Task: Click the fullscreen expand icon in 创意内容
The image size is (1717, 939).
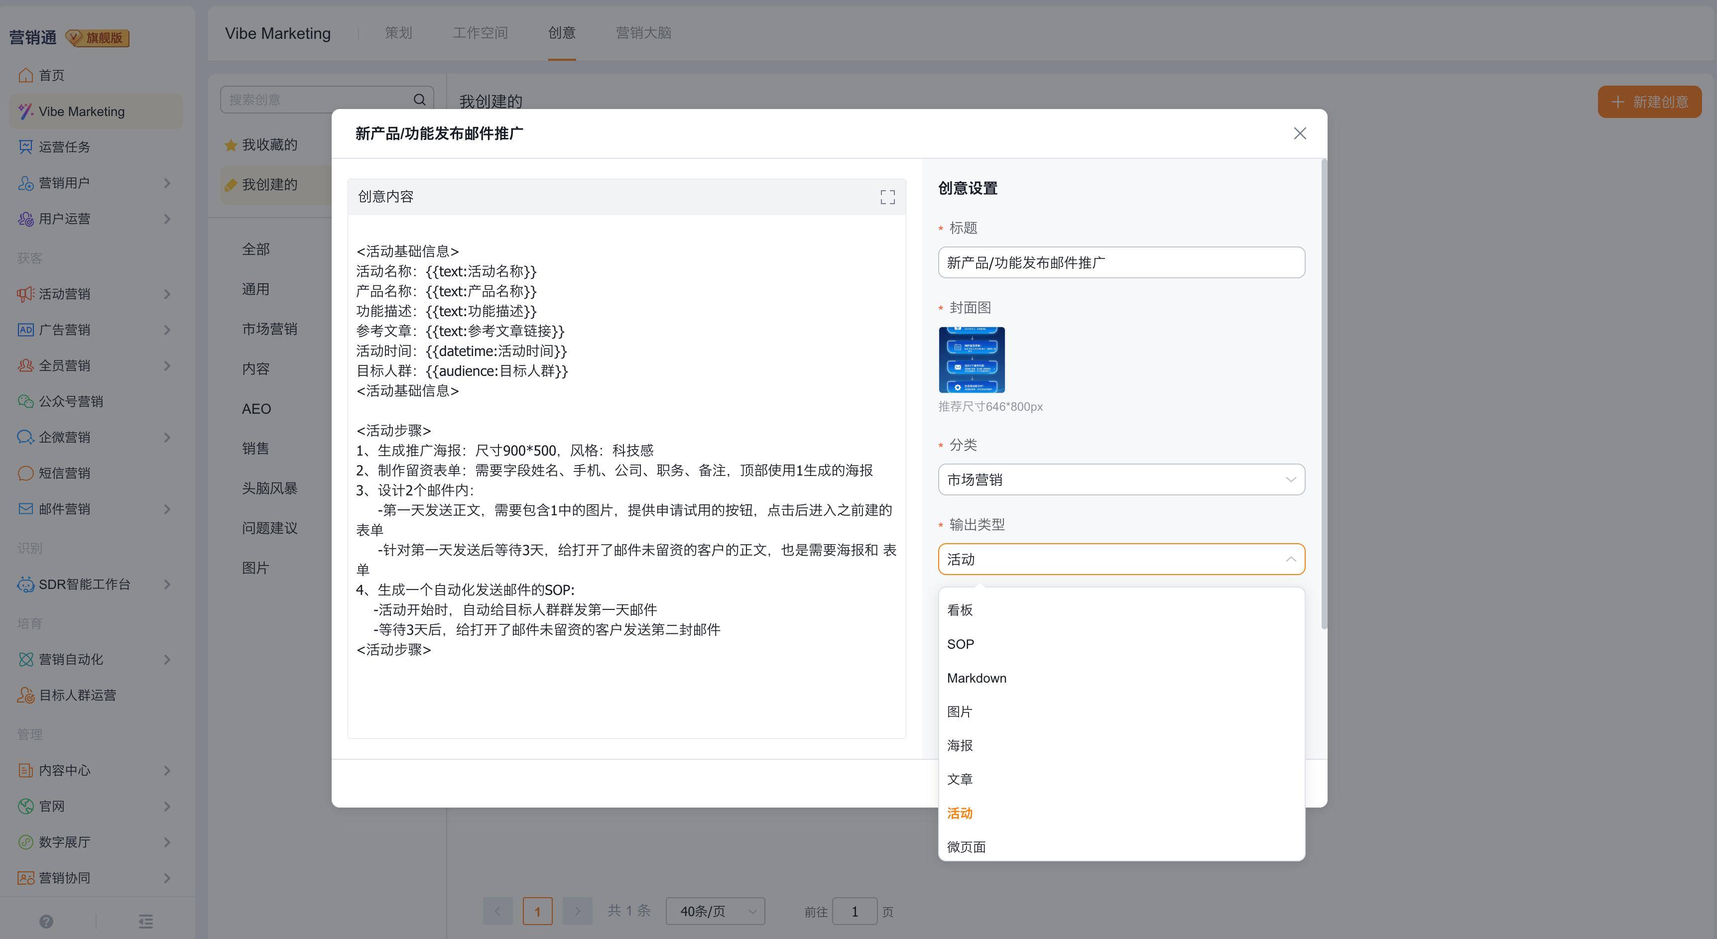Action: 887,197
